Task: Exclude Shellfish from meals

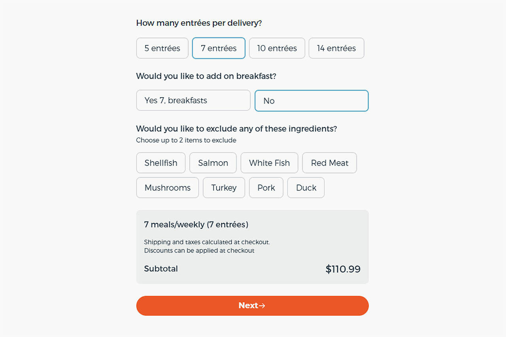Action: (161, 163)
